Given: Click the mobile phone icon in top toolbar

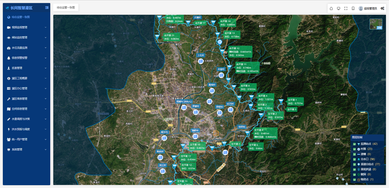Looking at the screenshot, I should [x=353, y=8].
